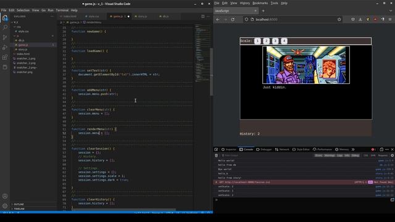Image resolution: width=395 pixels, height=222 pixels.
Task: Collapse the v_1 root folder in Explorer
Action: pyautogui.click(x=15, y=22)
